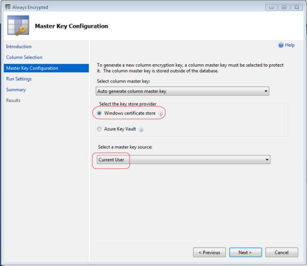Click the Previous button

[209, 252]
